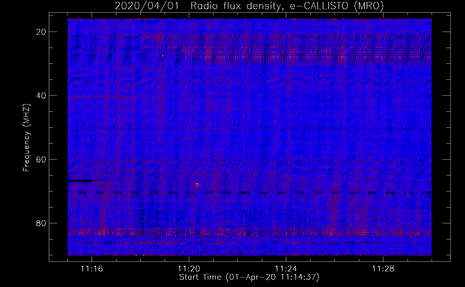Click the plot title "2020/04/01 Radio flux density, e-CALLISTO (MRO)"
Image resolution: width=465 pixels, height=287 pixels.
tap(249, 6)
